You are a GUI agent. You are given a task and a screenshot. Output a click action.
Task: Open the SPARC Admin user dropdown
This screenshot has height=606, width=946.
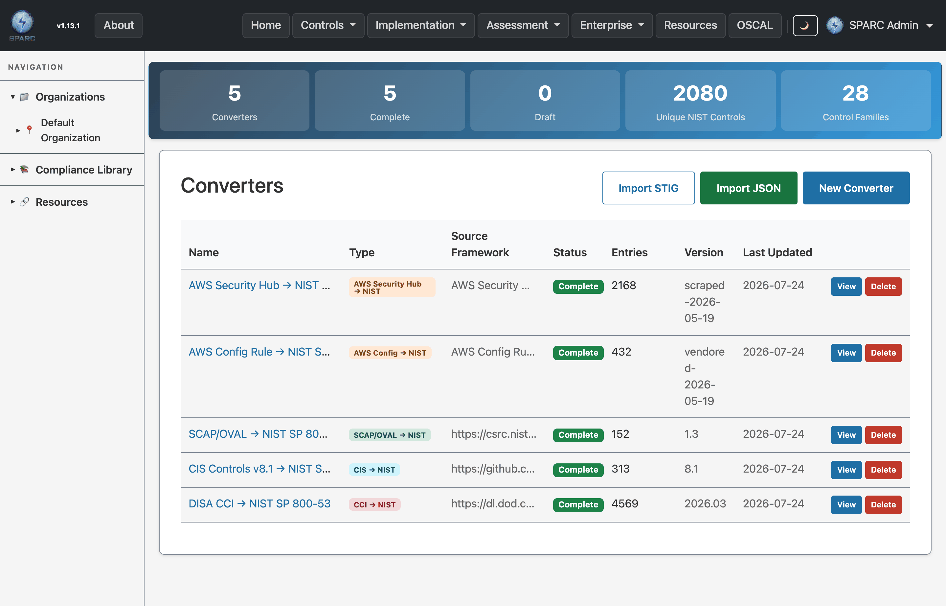[880, 26]
